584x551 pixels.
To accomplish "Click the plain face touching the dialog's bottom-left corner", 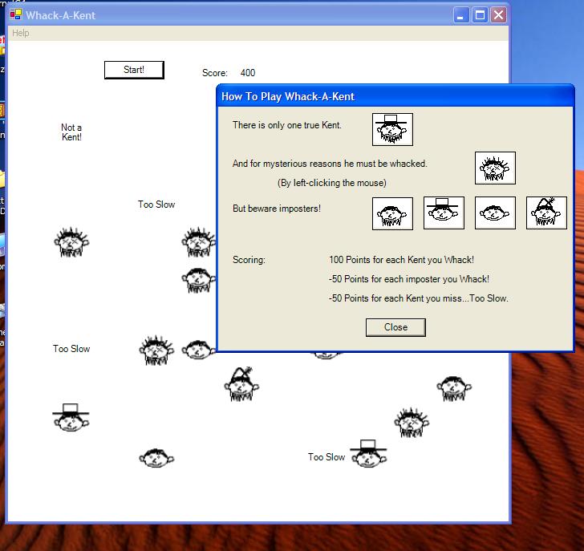I will pyautogui.click(x=198, y=350).
